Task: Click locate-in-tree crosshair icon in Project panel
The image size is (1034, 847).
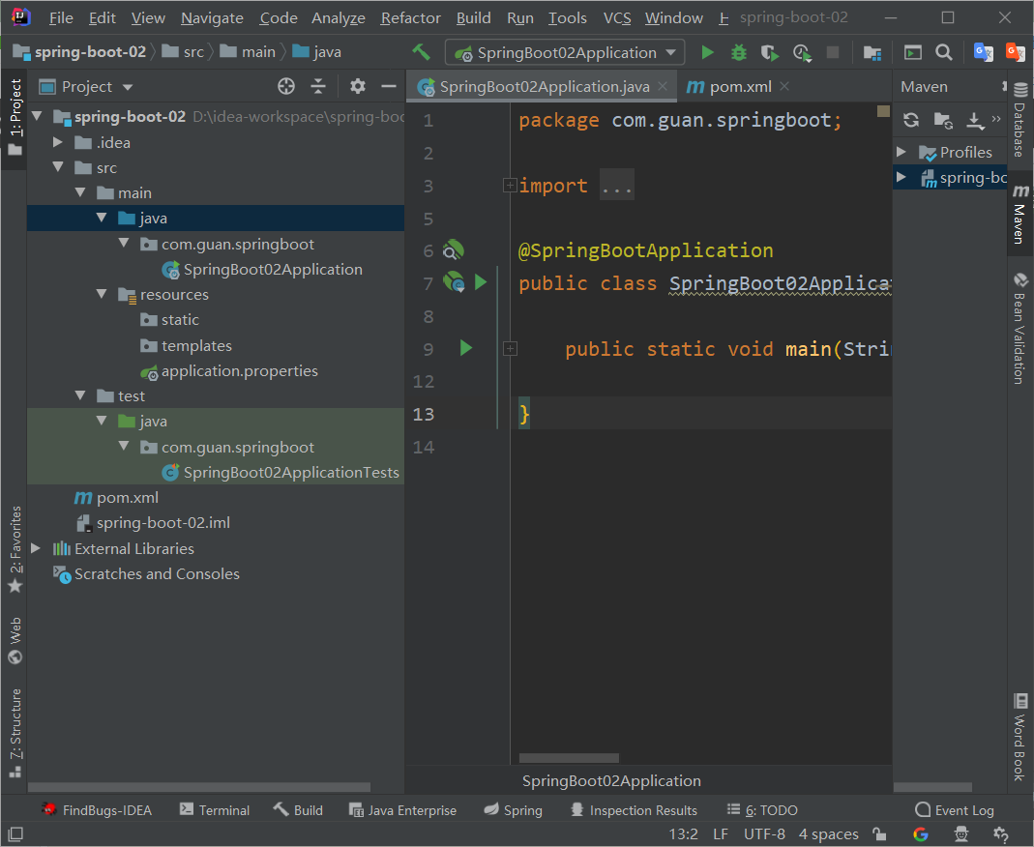Action: (286, 86)
